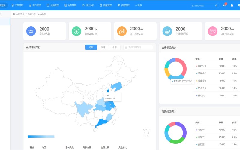The width and height of the screenshot is (240, 150).
Task: Click the 会员地区排行 panel title
Action: [33, 47]
